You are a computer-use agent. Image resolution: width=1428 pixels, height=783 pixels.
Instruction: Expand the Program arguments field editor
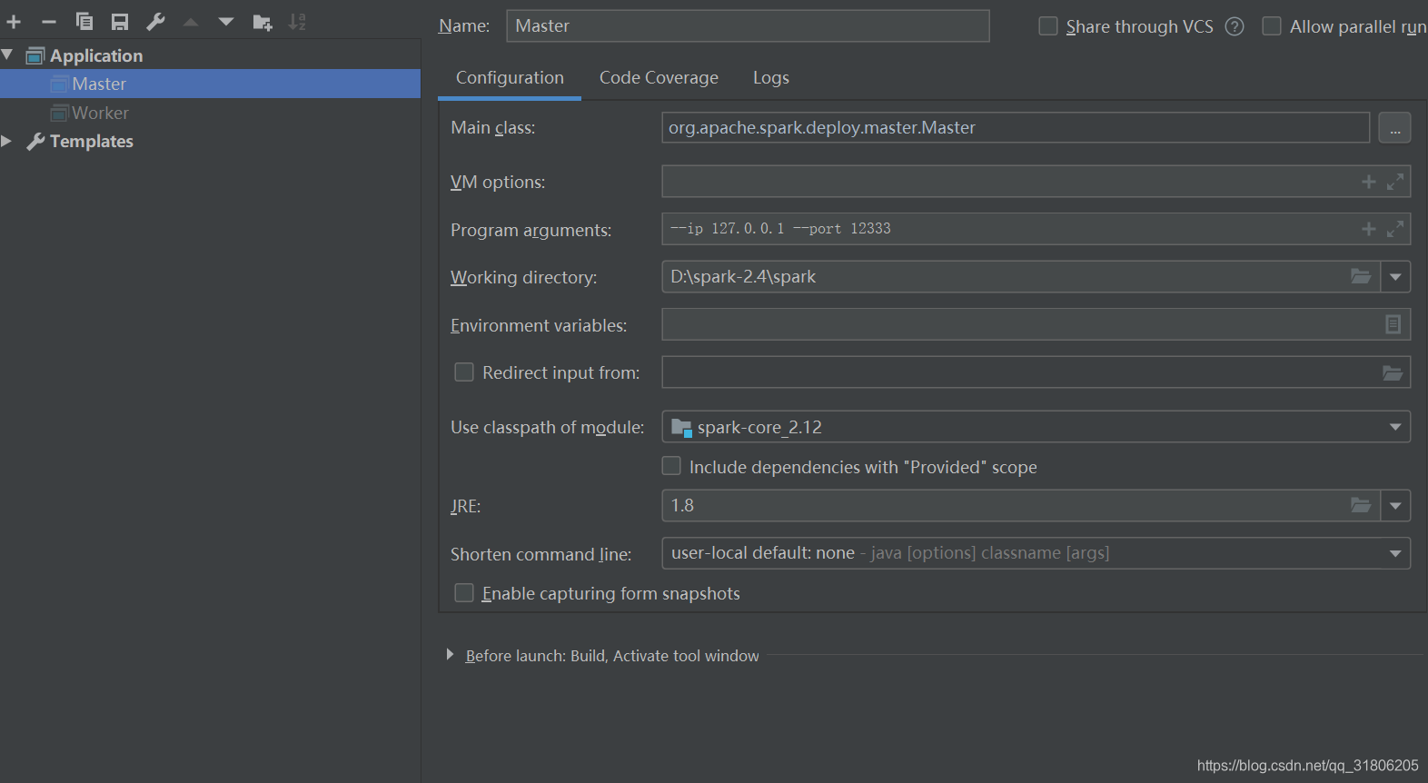(1395, 229)
